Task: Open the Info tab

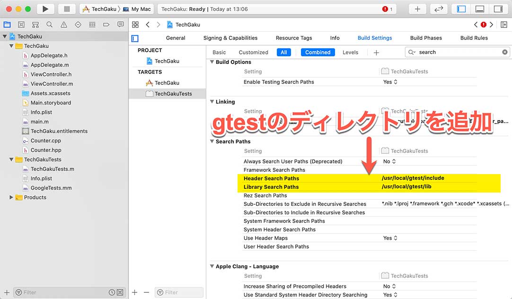Action: [335, 38]
